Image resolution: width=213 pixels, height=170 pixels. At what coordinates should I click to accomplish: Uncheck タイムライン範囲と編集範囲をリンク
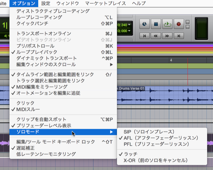coord(63,74)
